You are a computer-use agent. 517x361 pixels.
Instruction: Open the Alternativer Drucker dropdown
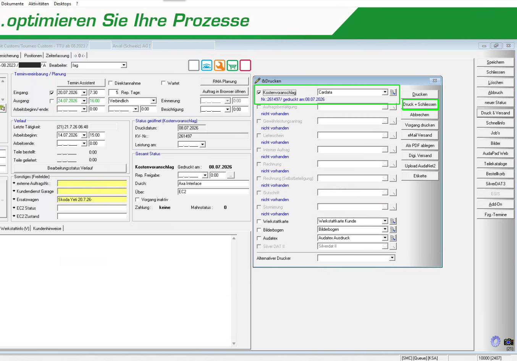click(392, 258)
